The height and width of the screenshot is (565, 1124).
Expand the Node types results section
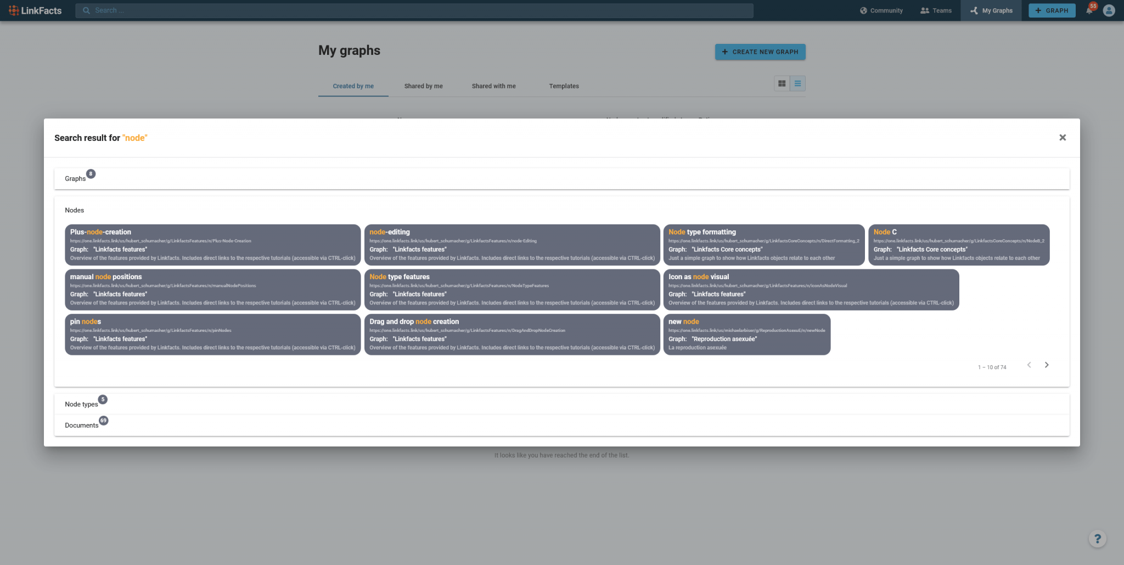pyautogui.click(x=81, y=404)
